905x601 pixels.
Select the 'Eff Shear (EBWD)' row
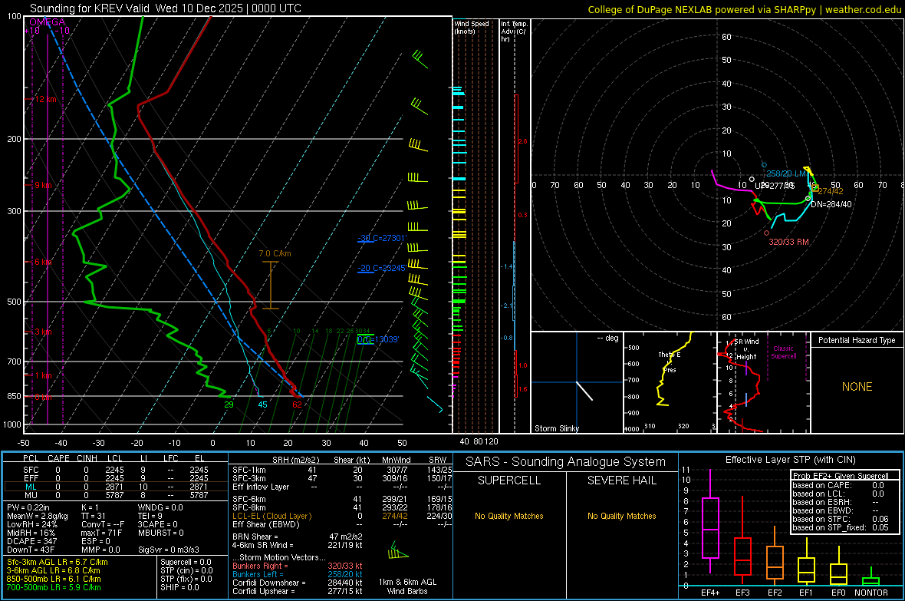[342, 524]
